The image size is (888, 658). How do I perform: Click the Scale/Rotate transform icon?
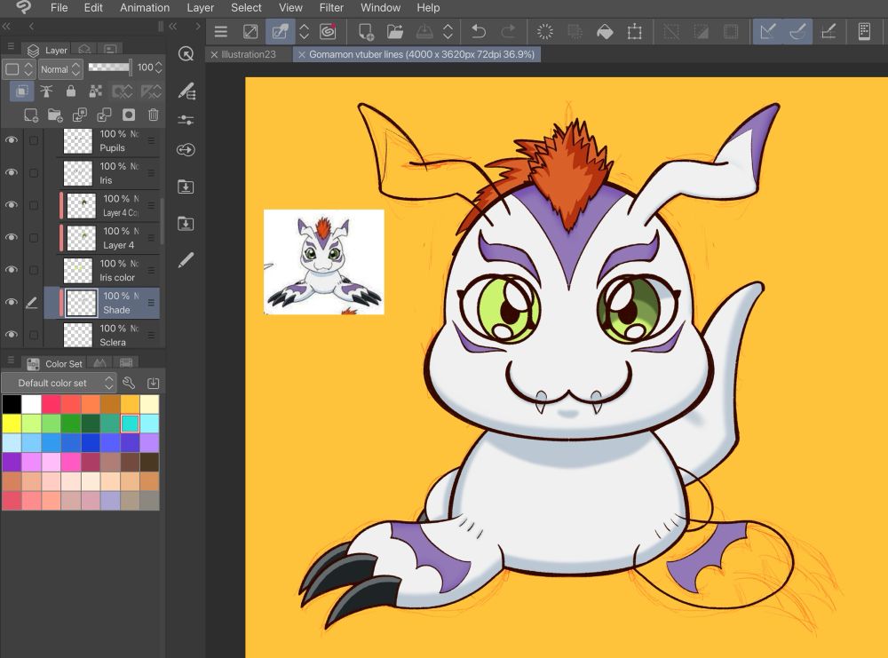pos(635,32)
